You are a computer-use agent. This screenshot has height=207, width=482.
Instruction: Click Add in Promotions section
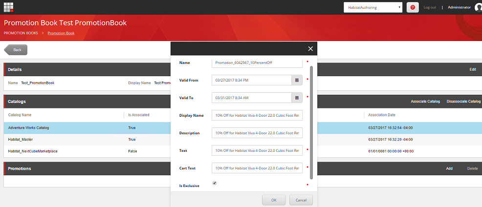(449, 168)
